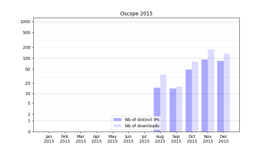Click the Dec 2015 downloads bar
The image size is (266, 148).
pyautogui.click(x=227, y=93)
